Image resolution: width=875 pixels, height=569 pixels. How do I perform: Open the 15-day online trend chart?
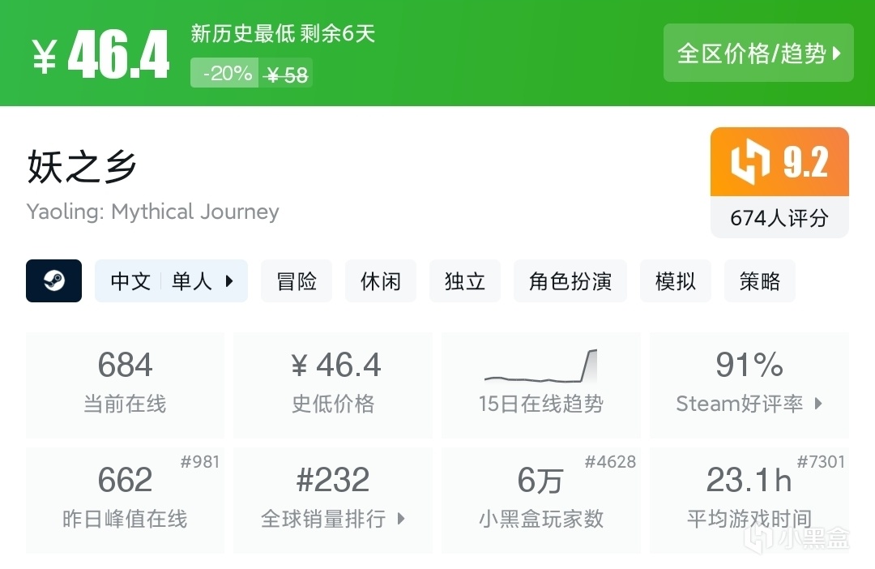pos(540,384)
